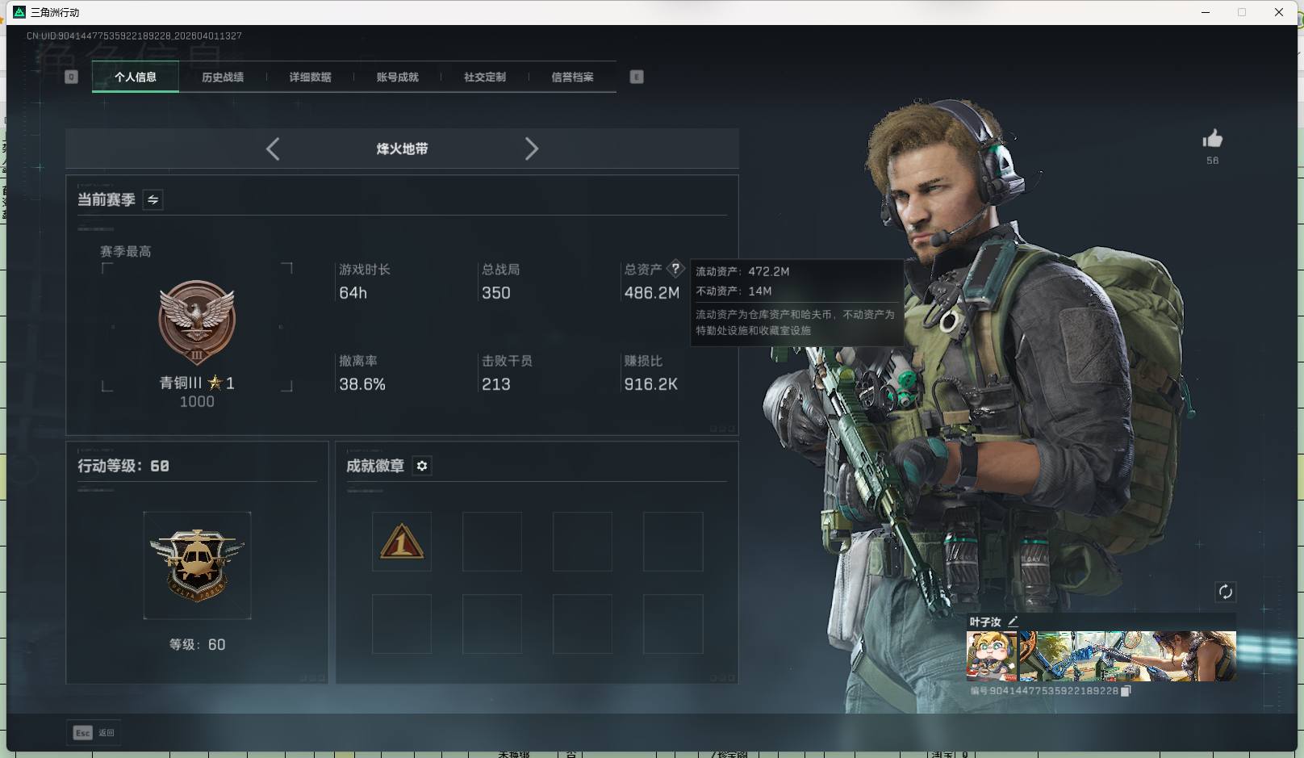Image resolution: width=1304 pixels, height=758 pixels.
Task: Switch to next mode with right chevron
Action: pyautogui.click(x=531, y=149)
